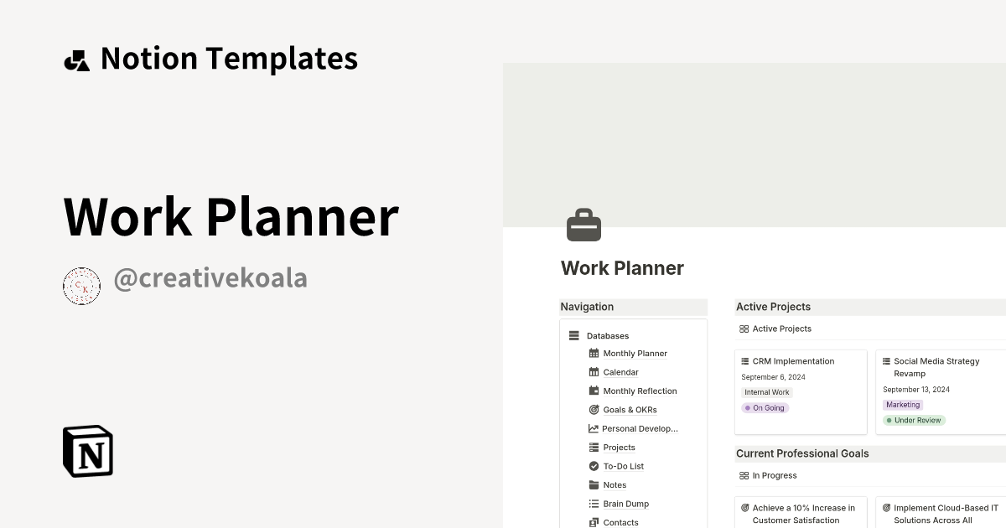Click the Monthly Planner calendar icon
Image resolution: width=1006 pixels, height=528 pixels.
pos(594,353)
